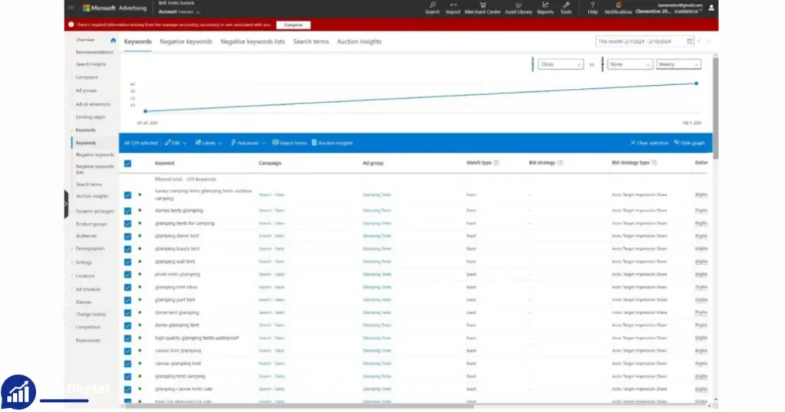Uncheck the glamping tent ideas row
Image resolution: width=785 pixels, height=412 pixels.
pos(128,287)
